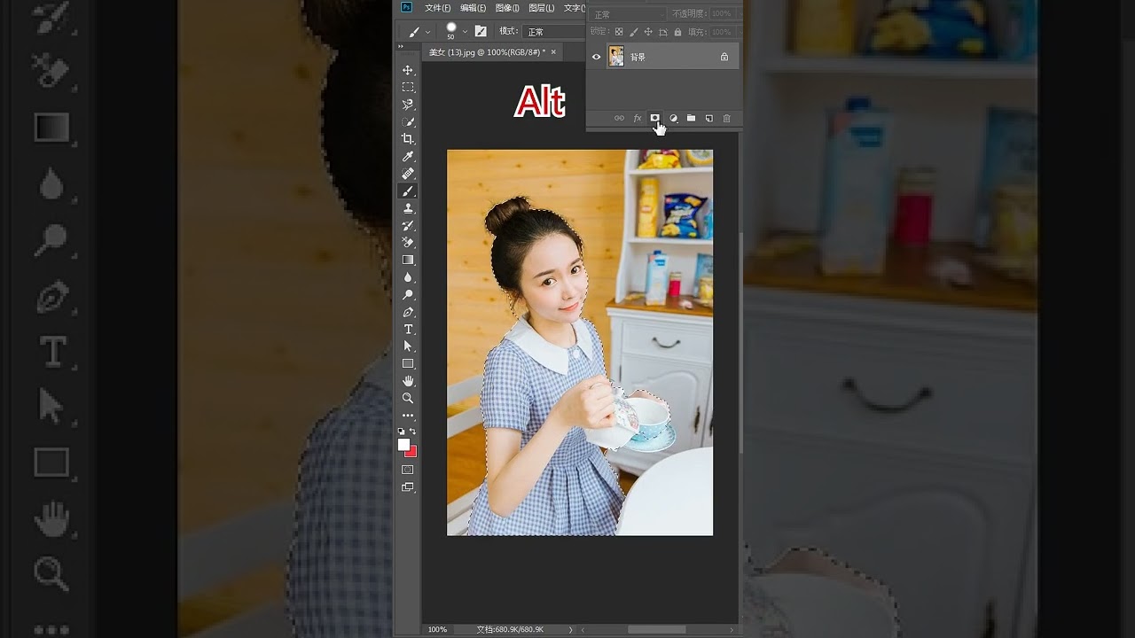Click the 100% zoom level field
Screen dimensions: 1135x638
[437, 629]
